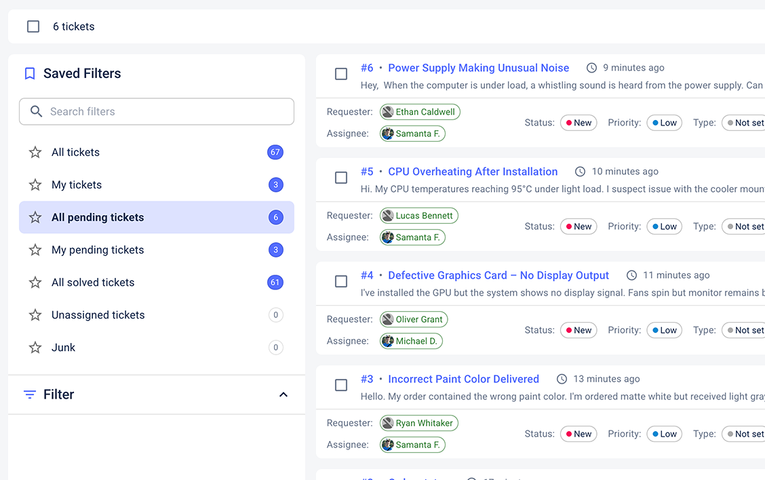Toggle the star on Unassigned tickets
765x480 pixels.
click(x=35, y=315)
